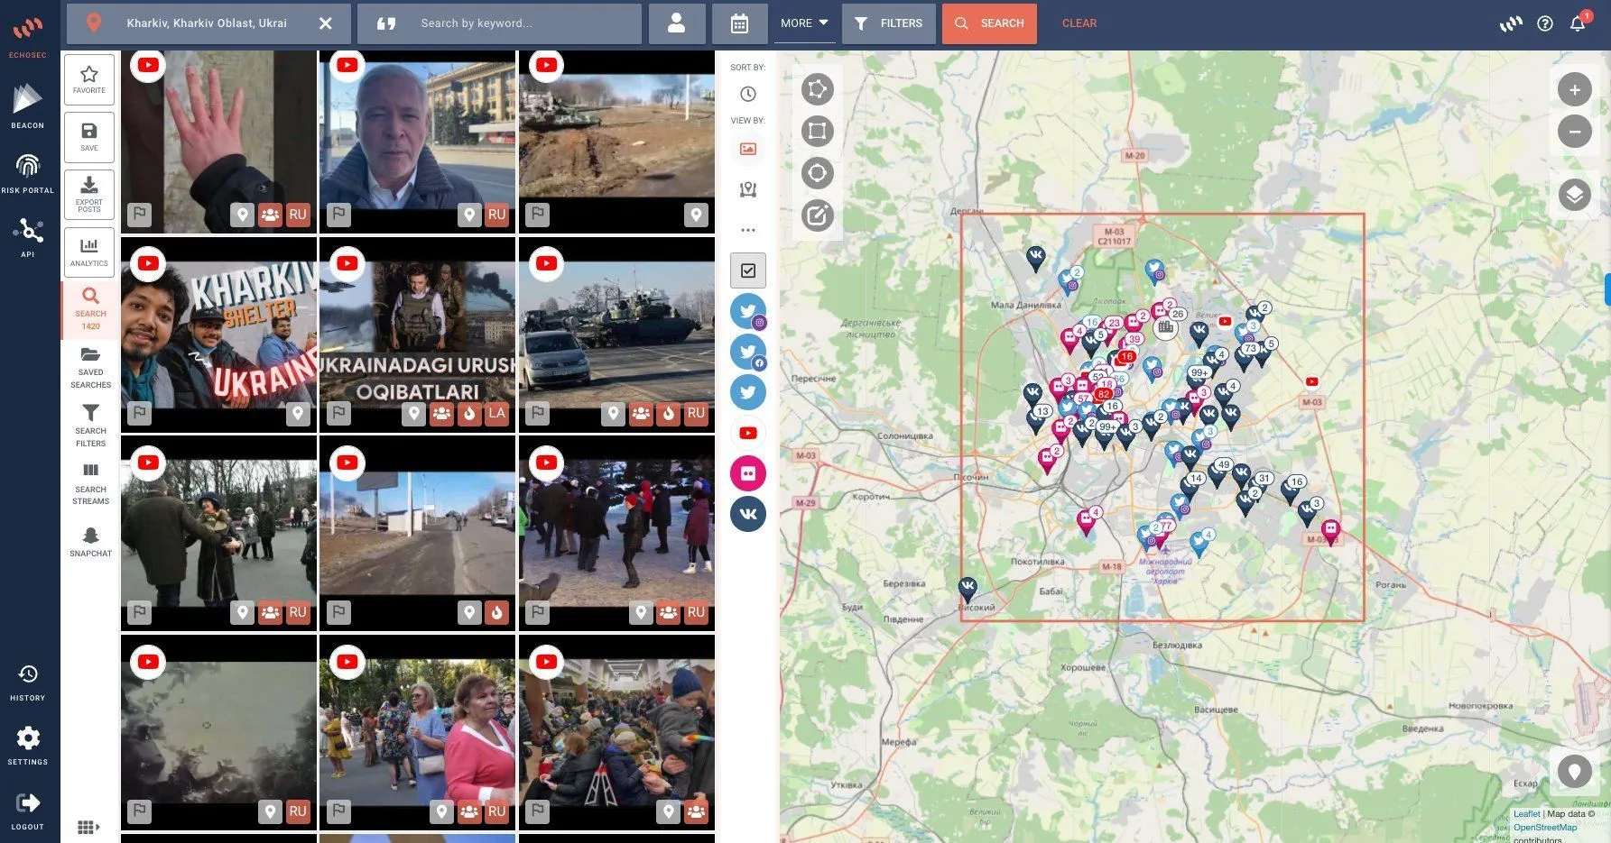Image resolution: width=1611 pixels, height=843 pixels.
Task: Enable the select-all checkbox above source filters
Action: pyautogui.click(x=747, y=270)
